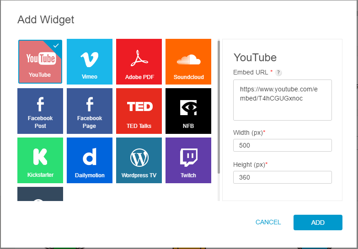
Task: Click the ADD button
Action: click(x=318, y=223)
